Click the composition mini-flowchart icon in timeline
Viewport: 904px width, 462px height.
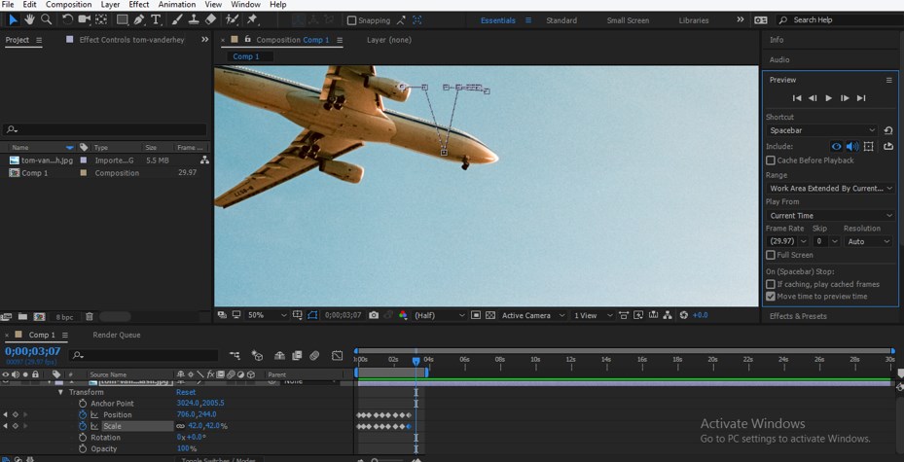235,356
